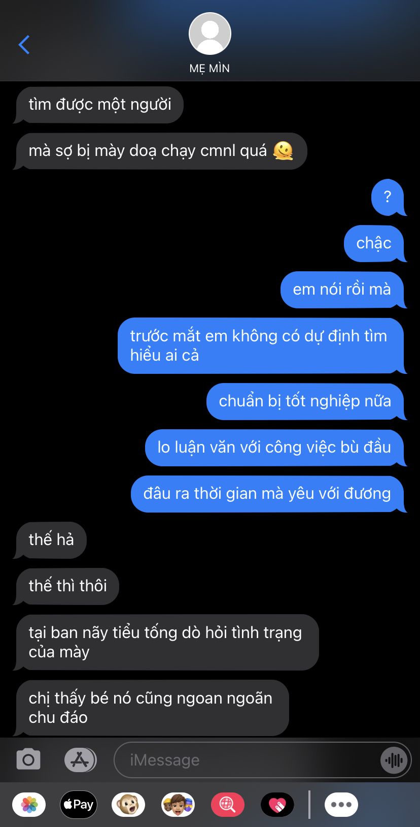Open contact details via MẸ MÌN name
The height and width of the screenshot is (827, 420).
(209, 68)
